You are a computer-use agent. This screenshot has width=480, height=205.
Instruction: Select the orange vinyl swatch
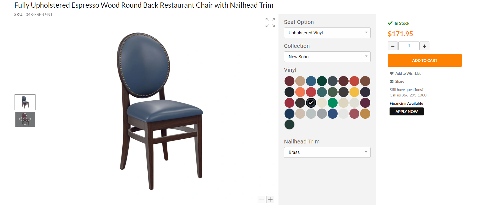300,92
